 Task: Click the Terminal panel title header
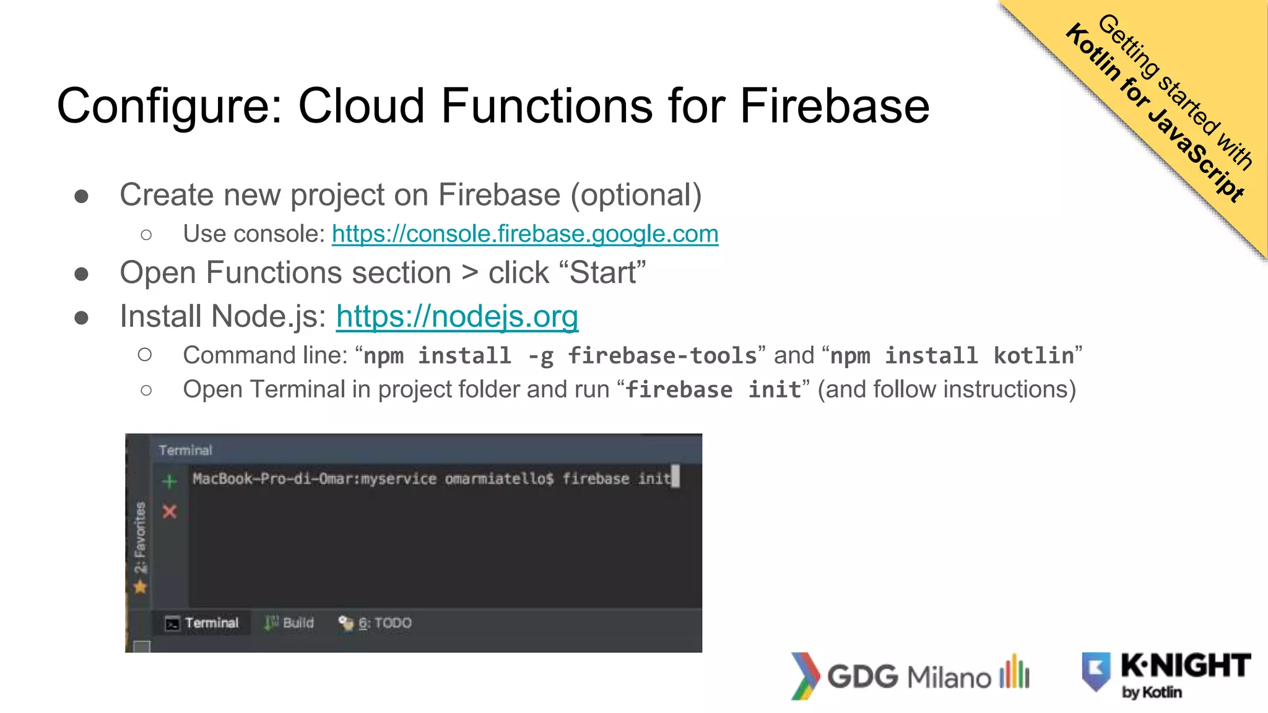[185, 450]
